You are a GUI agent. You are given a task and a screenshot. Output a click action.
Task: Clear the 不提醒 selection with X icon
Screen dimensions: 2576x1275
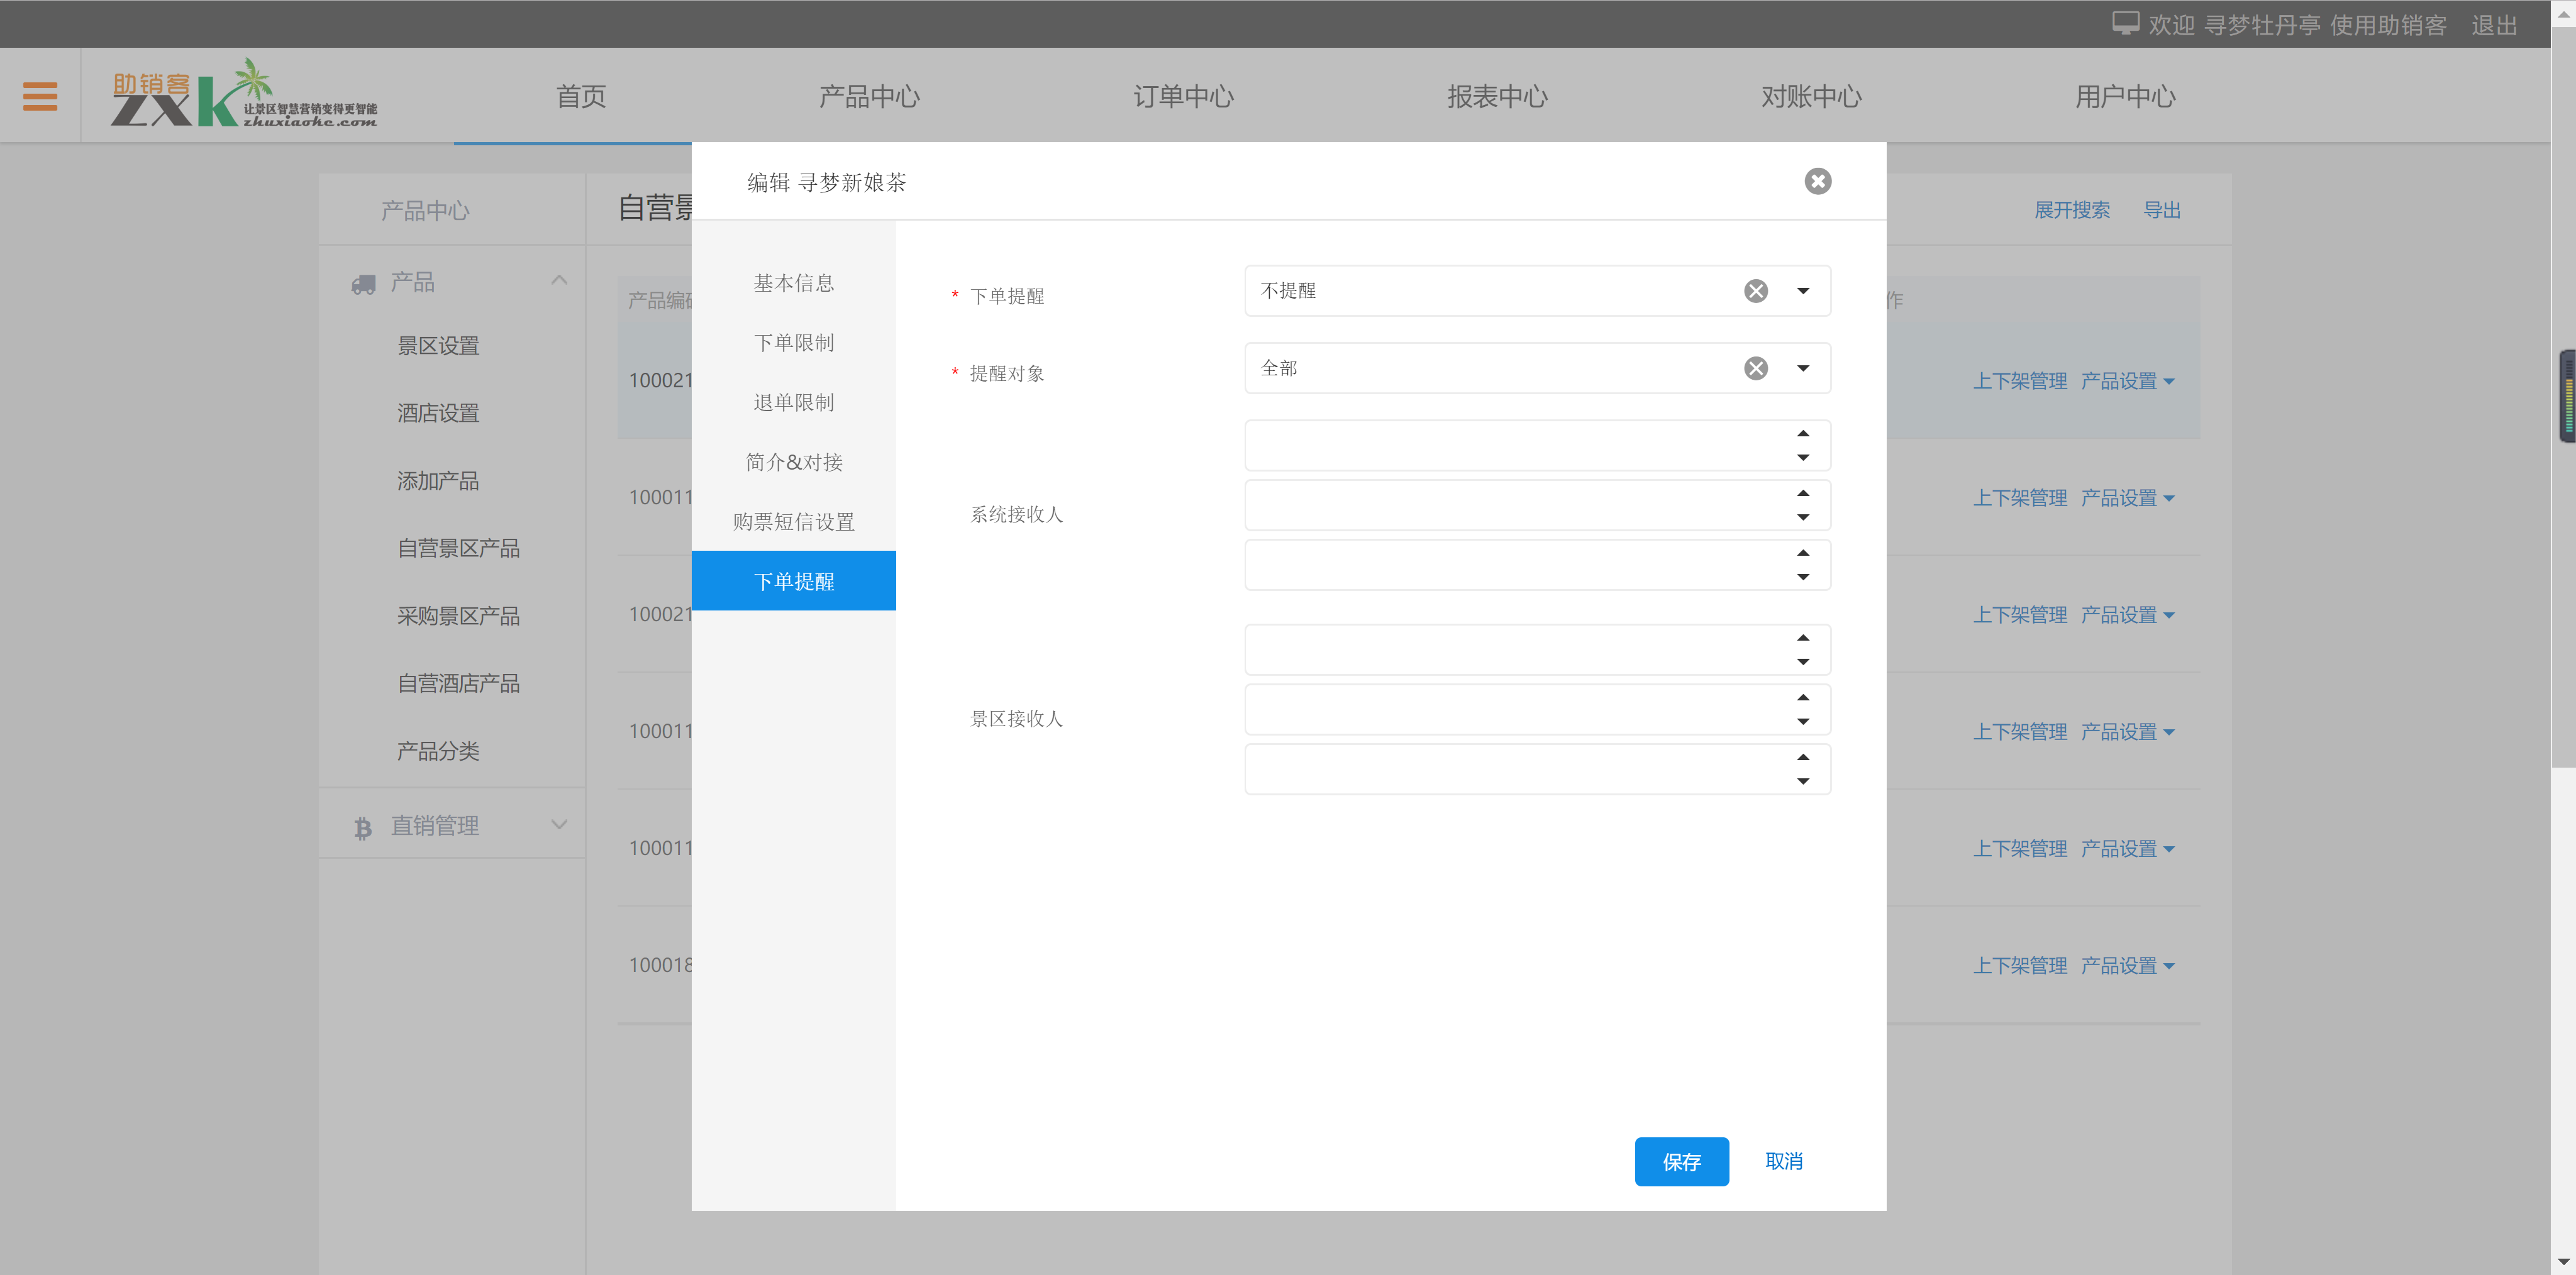[1755, 291]
